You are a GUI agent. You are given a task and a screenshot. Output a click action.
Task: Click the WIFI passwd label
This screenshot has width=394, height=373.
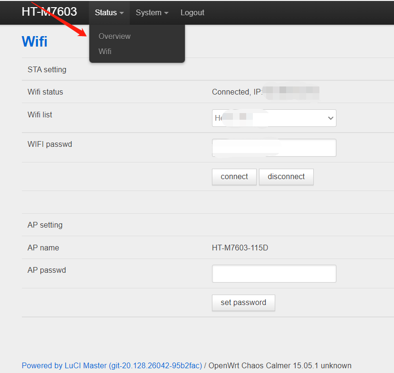pyautogui.click(x=50, y=144)
